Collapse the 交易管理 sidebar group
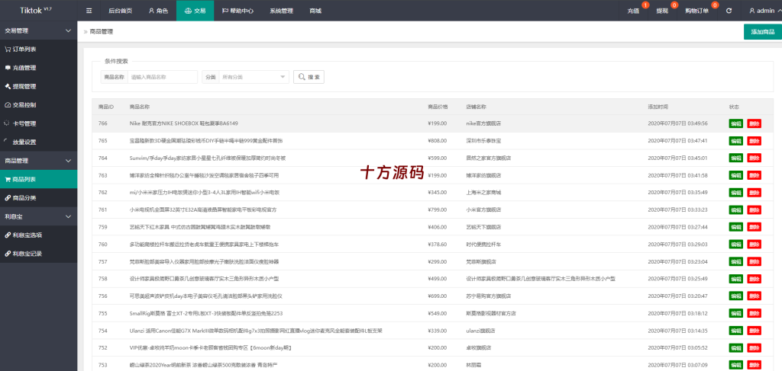Image resolution: width=782 pixels, height=371 pixels. click(x=38, y=30)
